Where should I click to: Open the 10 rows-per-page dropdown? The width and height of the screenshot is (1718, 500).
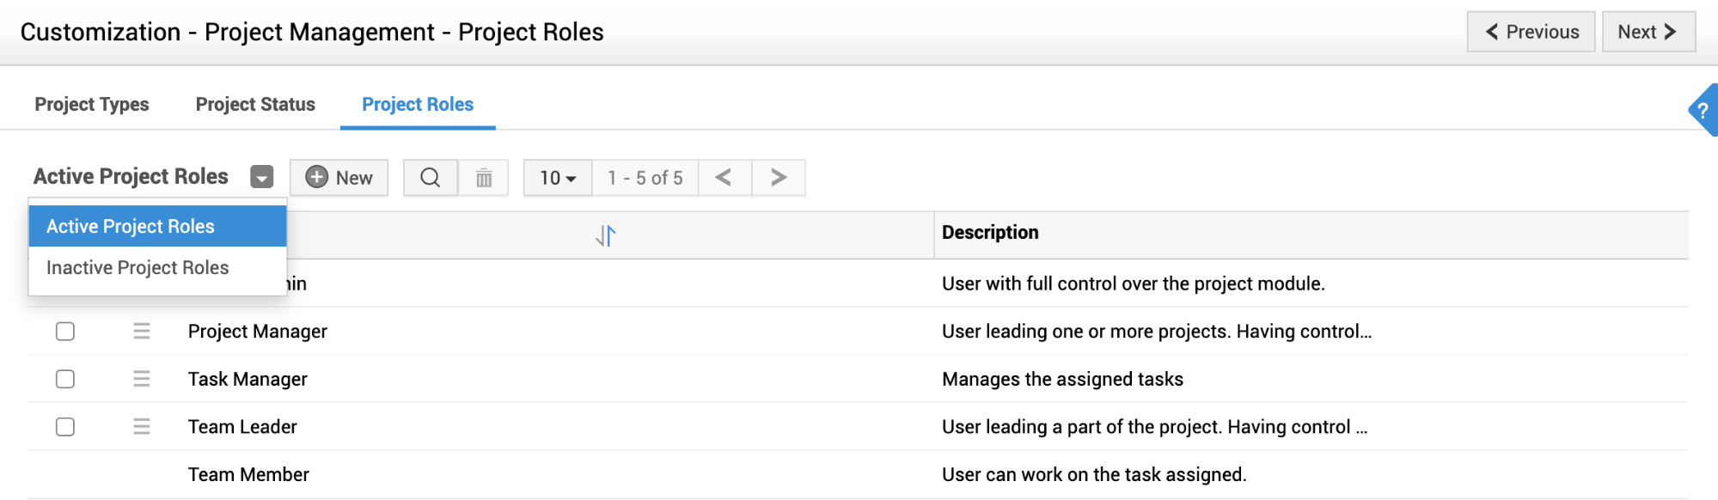coord(558,178)
